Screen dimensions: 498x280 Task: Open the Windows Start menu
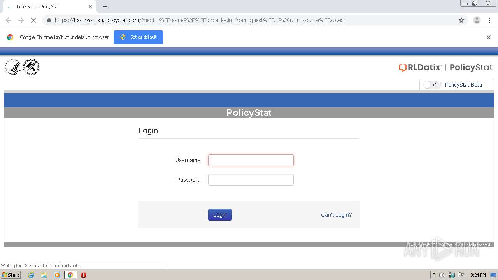pos(11,275)
